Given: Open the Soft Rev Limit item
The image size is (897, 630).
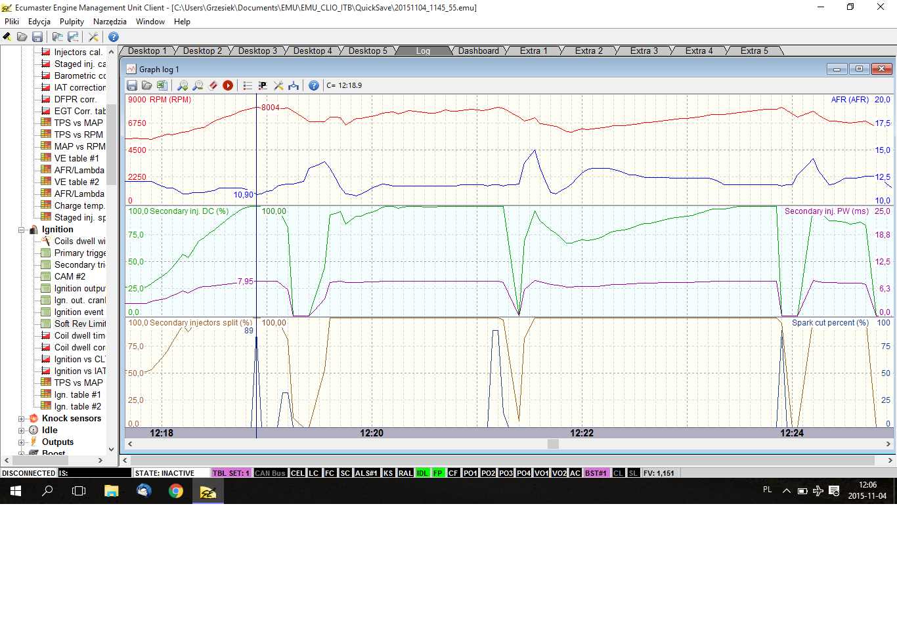Looking at the screenshot, I should [x=79, y=324].
